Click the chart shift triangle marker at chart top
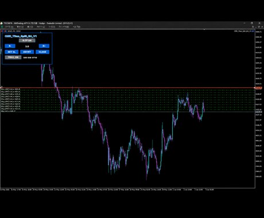264x218 pixels. pyautogui.click(x=204, y=30)
